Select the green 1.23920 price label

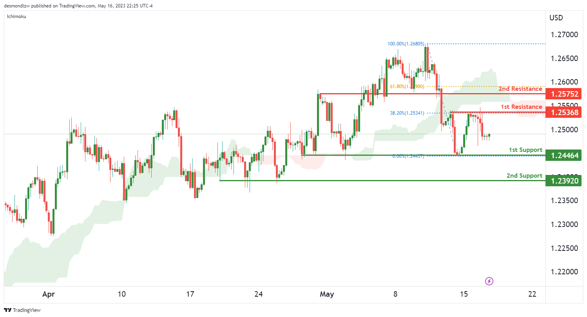coord(564,181)
